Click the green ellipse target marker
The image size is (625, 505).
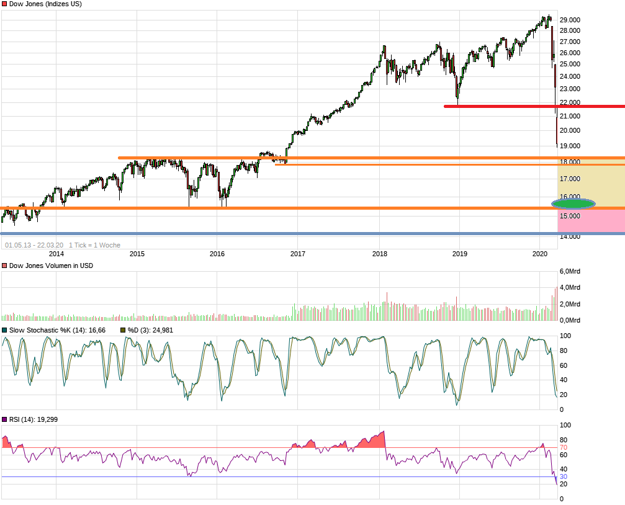coord(573,204)
